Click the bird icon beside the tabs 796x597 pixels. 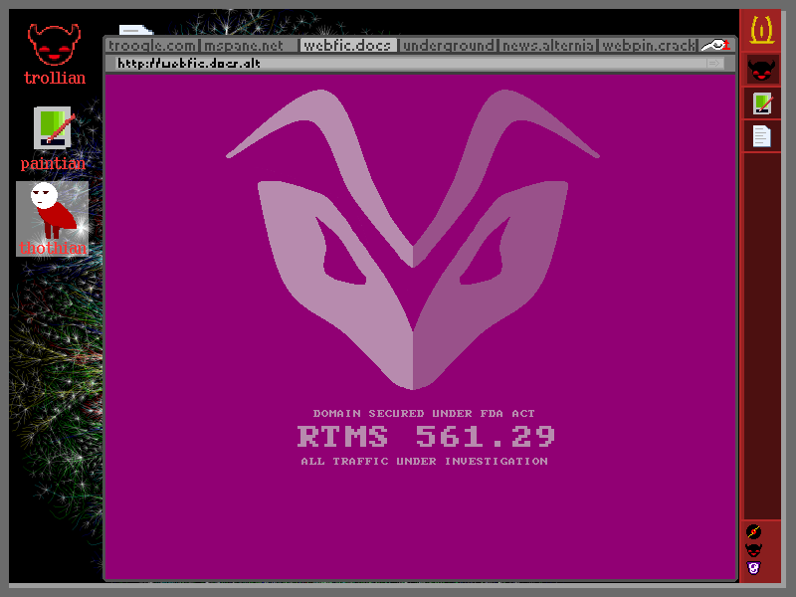[x=715, y=45]
